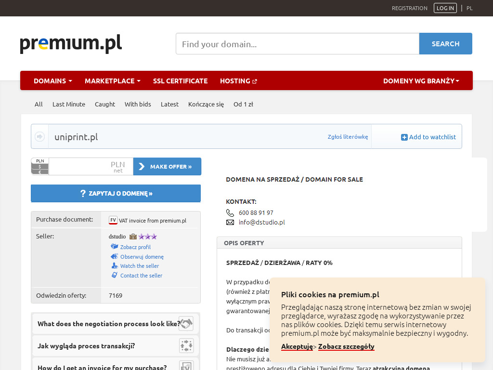The width and height of the screenshot is (493, 370).
Task: Click the visit count 7169
Action: (116, 295)
